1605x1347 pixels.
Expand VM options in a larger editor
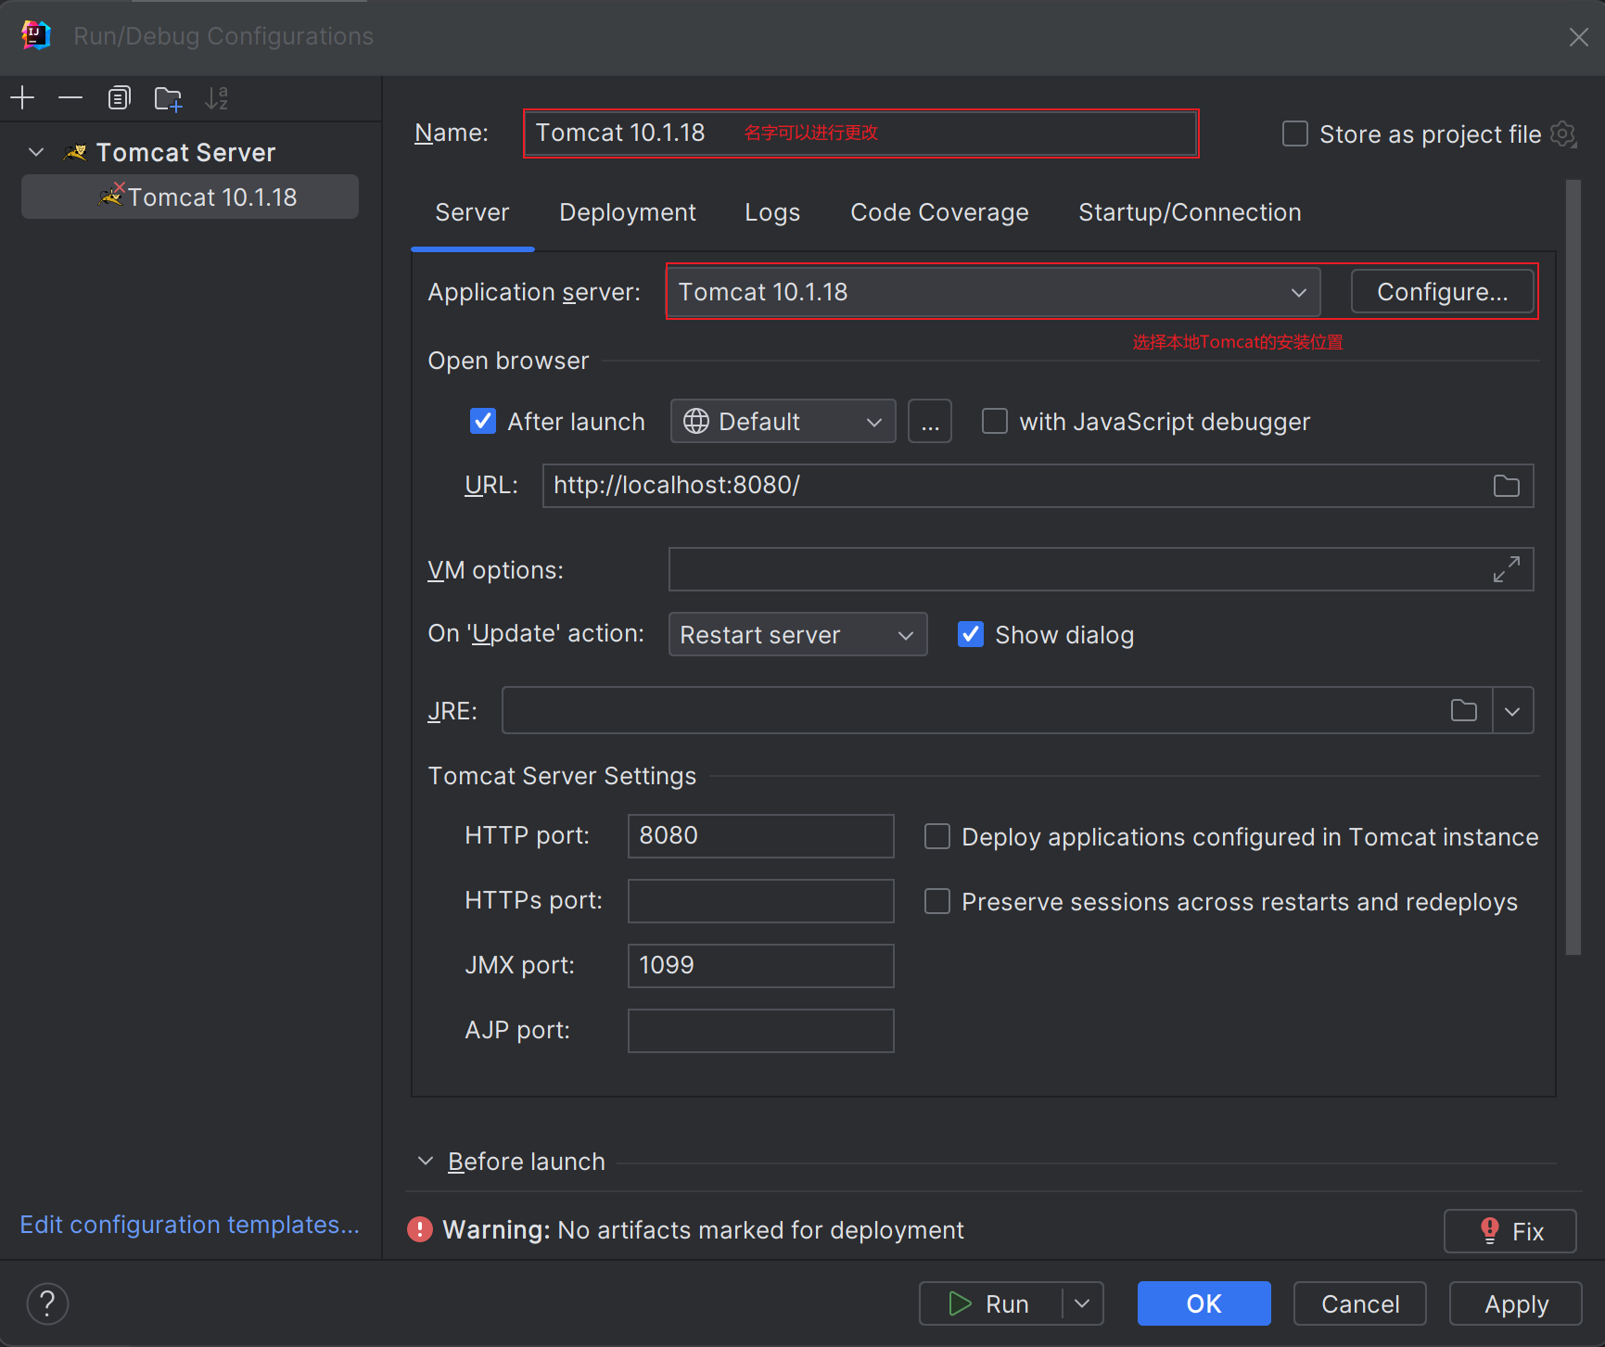[x=1507, y=569]
